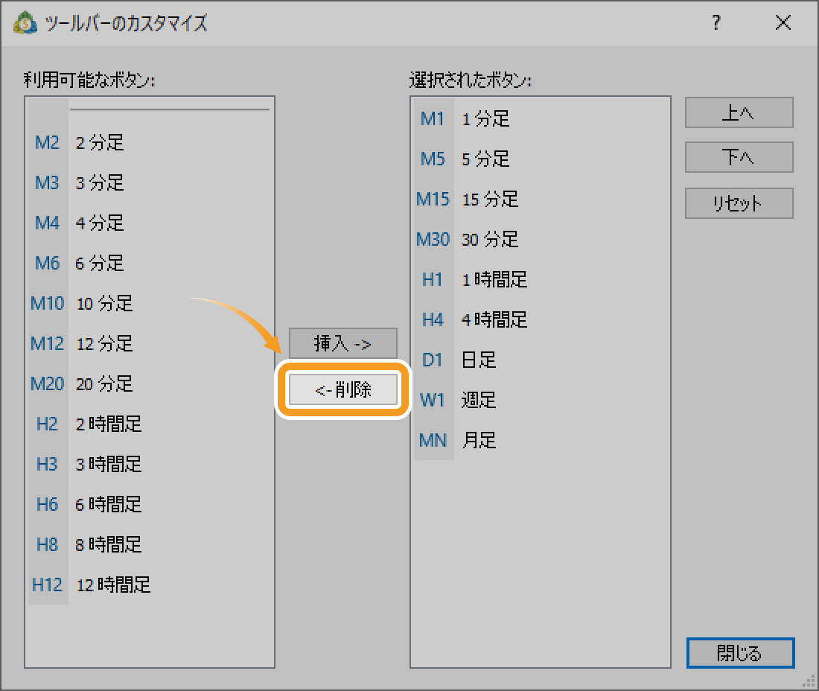Select the '10 分足' row text
Screen dimensions: 819x691
point(104,304)
